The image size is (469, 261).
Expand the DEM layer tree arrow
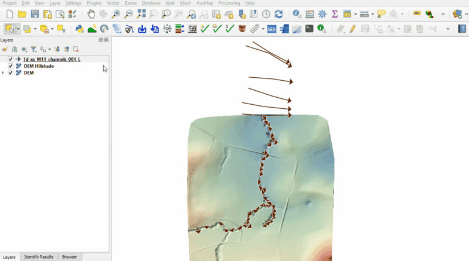pyautogui.click(x=4, y=73)
